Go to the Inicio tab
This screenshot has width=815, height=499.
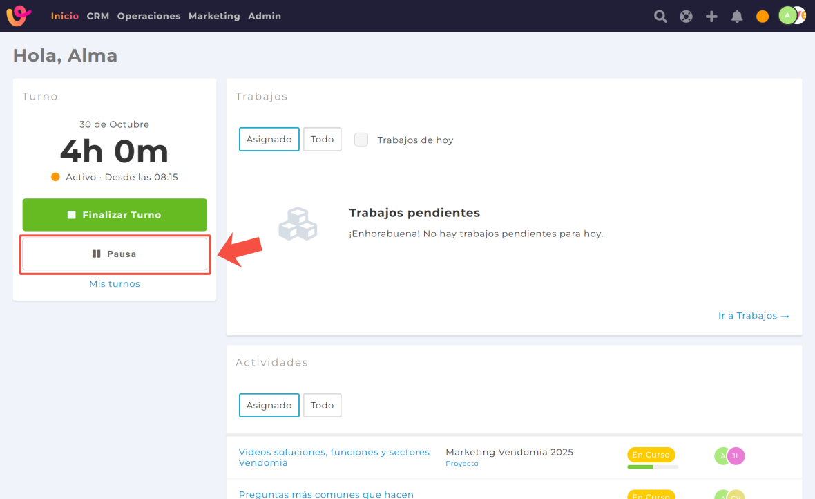[64, 16]
